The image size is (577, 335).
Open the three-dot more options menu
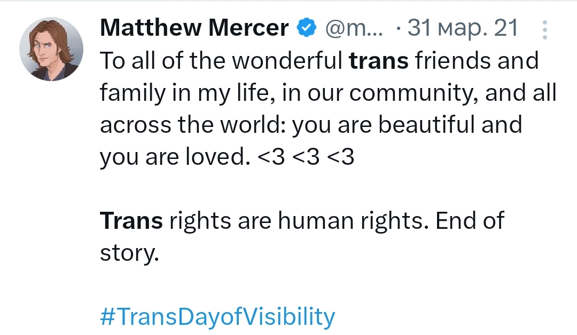[x=545, y=30]
